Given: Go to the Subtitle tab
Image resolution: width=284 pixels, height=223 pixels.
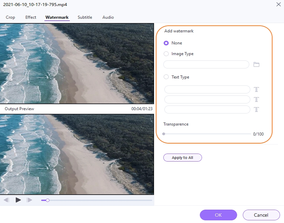Looking at the screenshot, I should pos(85,17).
